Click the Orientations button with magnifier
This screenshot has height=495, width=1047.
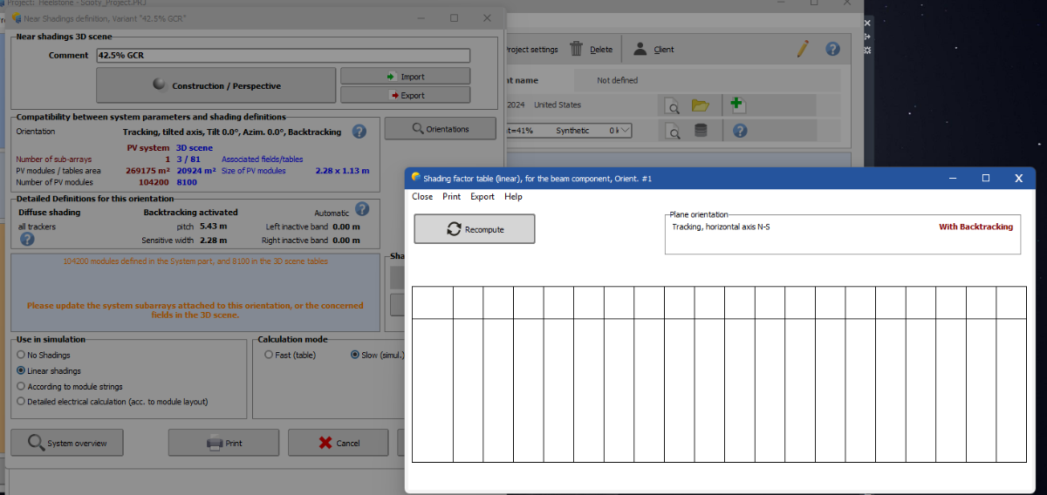pyautogui.click(x=440, y=129)
